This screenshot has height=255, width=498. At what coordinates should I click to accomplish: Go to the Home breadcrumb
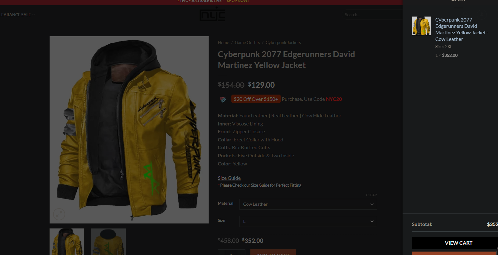coord(223,42)
